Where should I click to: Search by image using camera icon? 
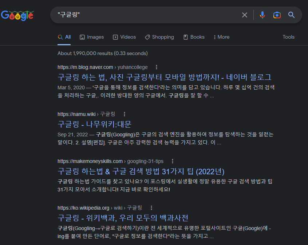click(277, 15)
